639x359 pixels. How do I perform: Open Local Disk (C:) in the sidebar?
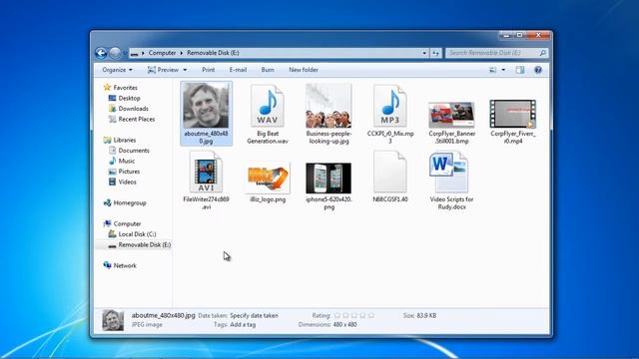[x=137, y=234]
